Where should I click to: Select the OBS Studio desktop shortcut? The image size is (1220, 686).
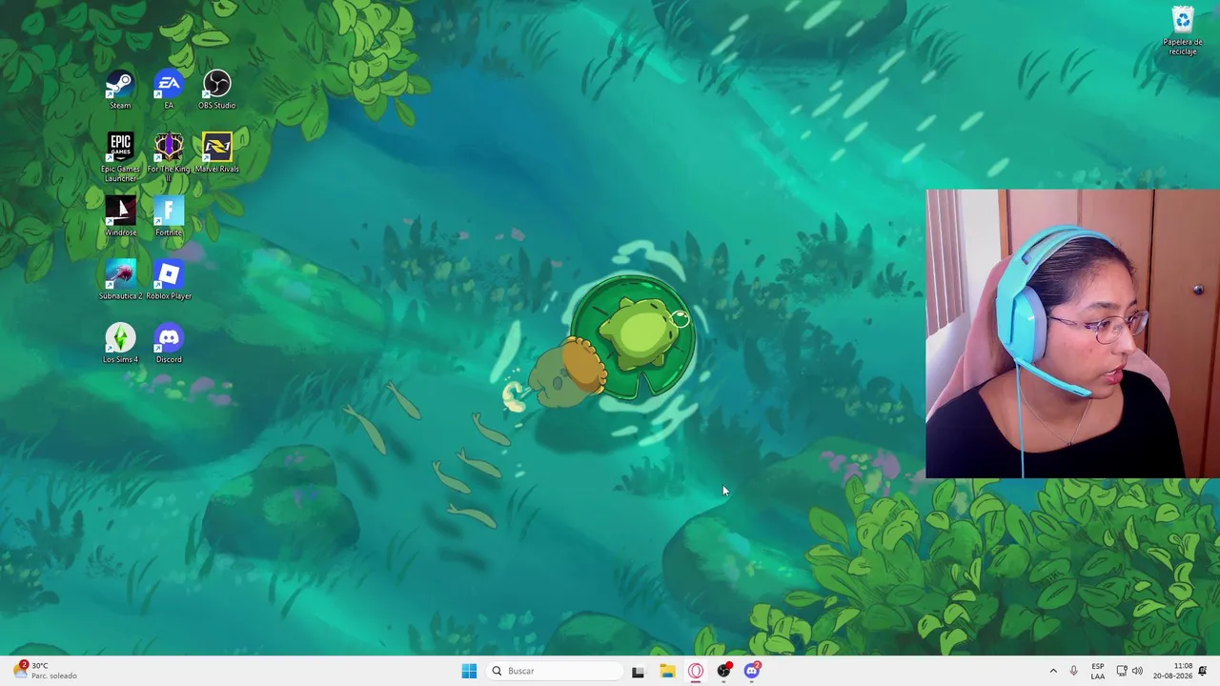point(216,90)
